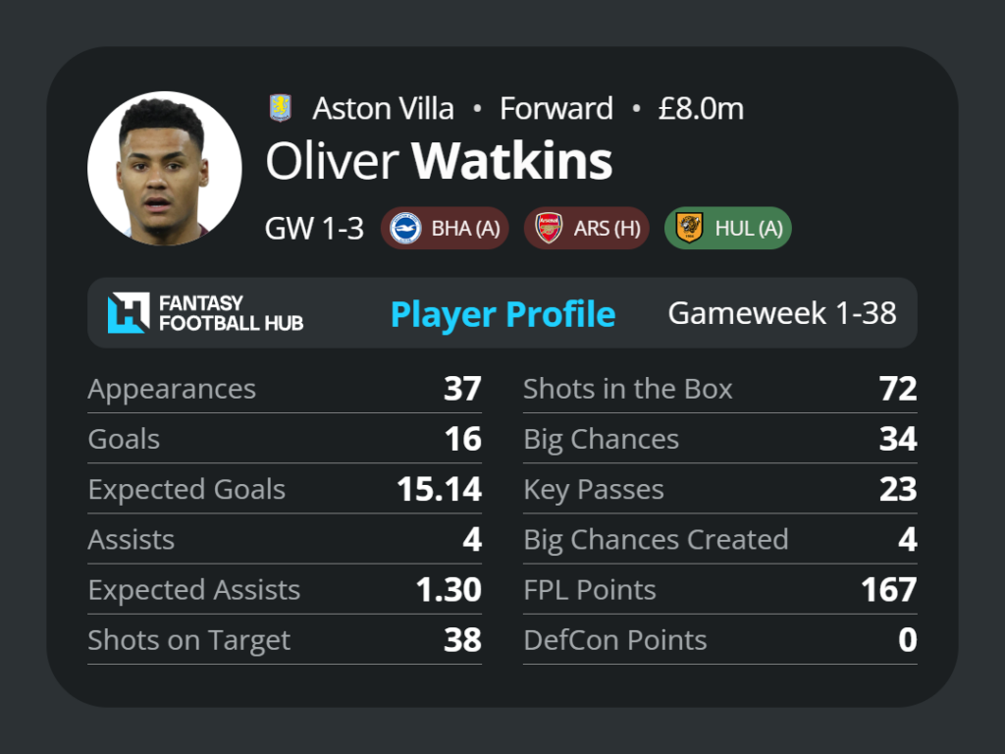Select the Goals stat row

[x=285, y=439]
